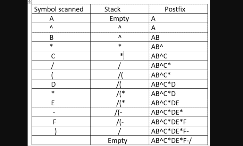The width and height of the screenshot is (243, 146).
Task: Select the 'Stack' header cell
Action: tap(120, 9)
